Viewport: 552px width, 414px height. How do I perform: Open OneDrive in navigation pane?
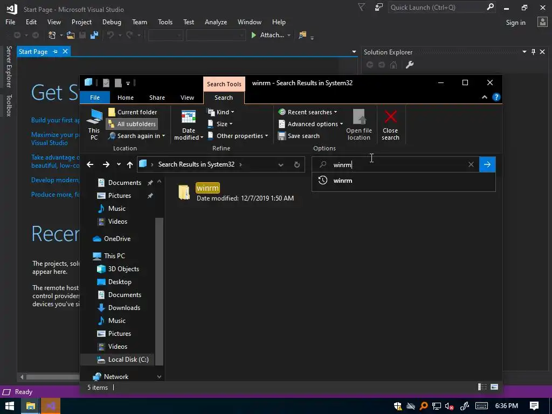117,239
